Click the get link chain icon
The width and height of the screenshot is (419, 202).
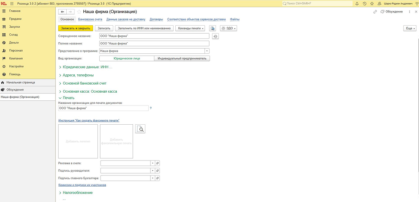[x=375, y=12]
